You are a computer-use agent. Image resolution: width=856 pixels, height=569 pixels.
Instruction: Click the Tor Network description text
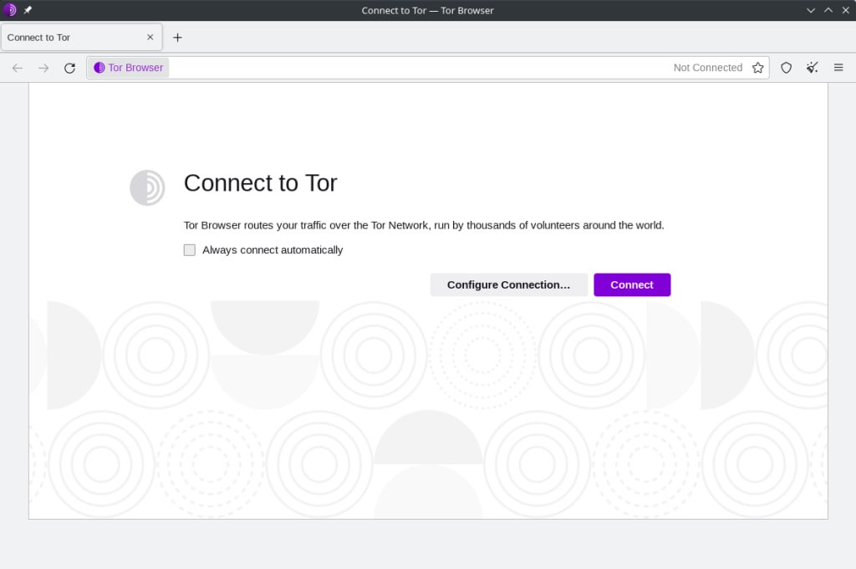coord(424,225)
